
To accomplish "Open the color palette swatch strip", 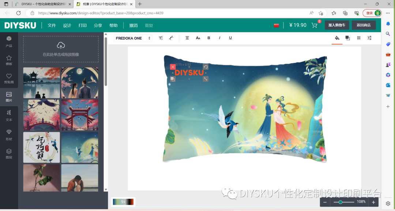I will tap(123, 202).
